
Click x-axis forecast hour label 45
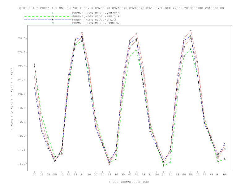pos(136,174)
